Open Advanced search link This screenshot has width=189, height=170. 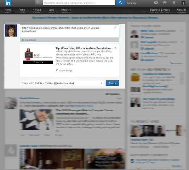[x=132, y=3]
